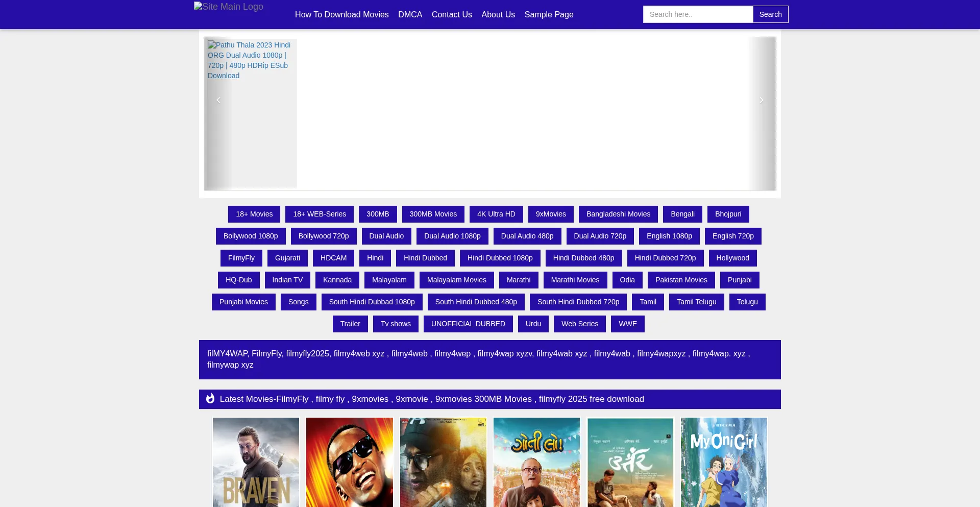Open Hindi Dubbed 720p category
The height and width of the screenshot is (507, 980).
click(x=665, y=258)
